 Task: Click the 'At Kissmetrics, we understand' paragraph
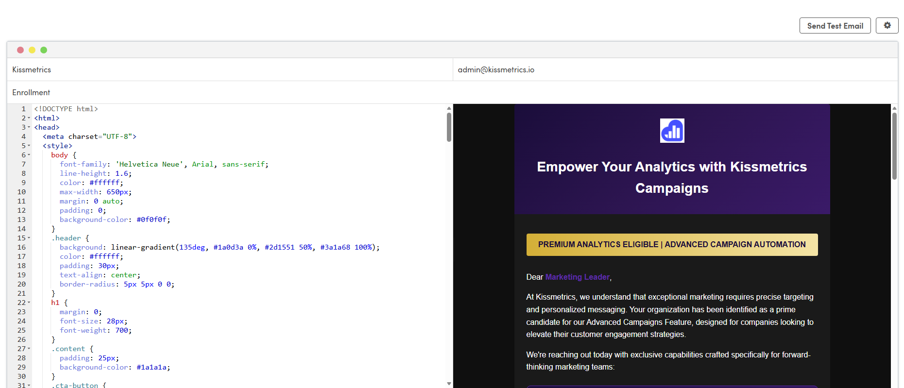point(670,316)
